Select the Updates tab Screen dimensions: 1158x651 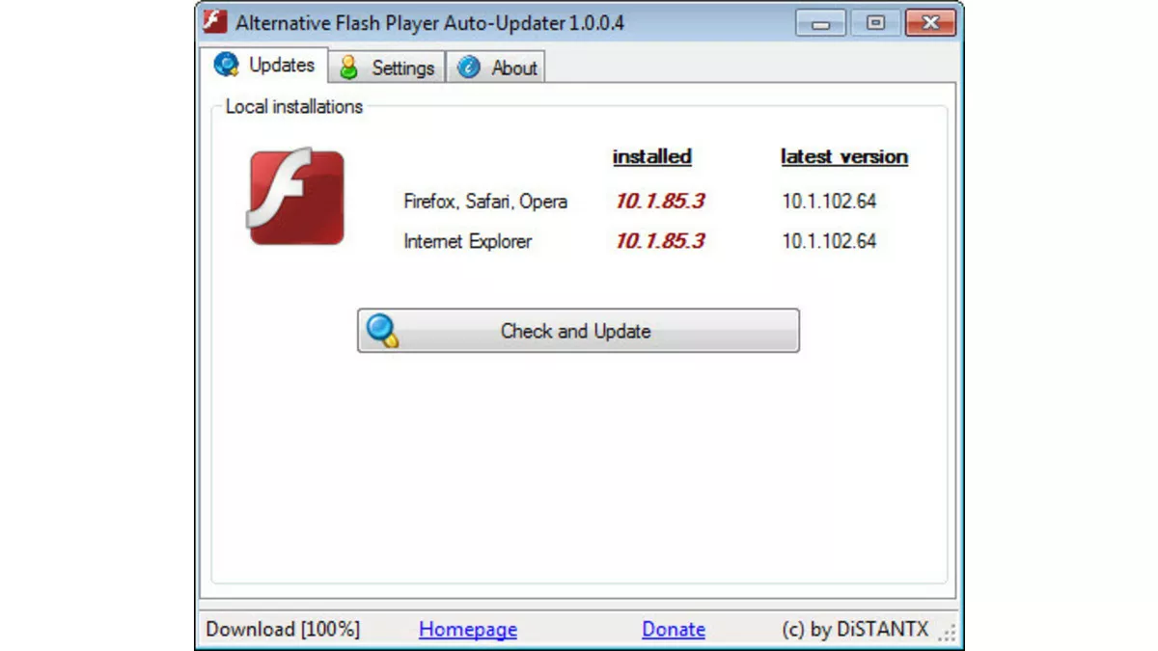coord(277,65)
